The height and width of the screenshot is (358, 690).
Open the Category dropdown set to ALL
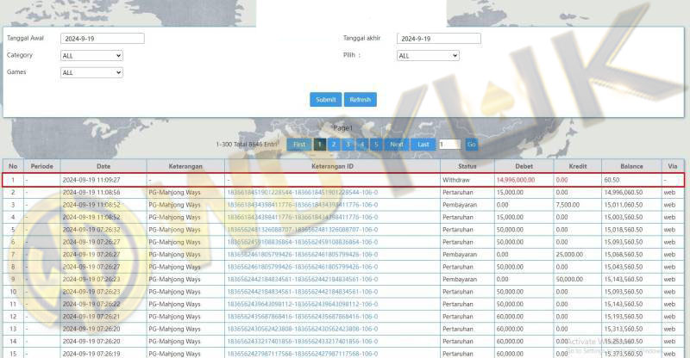(91, 56)
